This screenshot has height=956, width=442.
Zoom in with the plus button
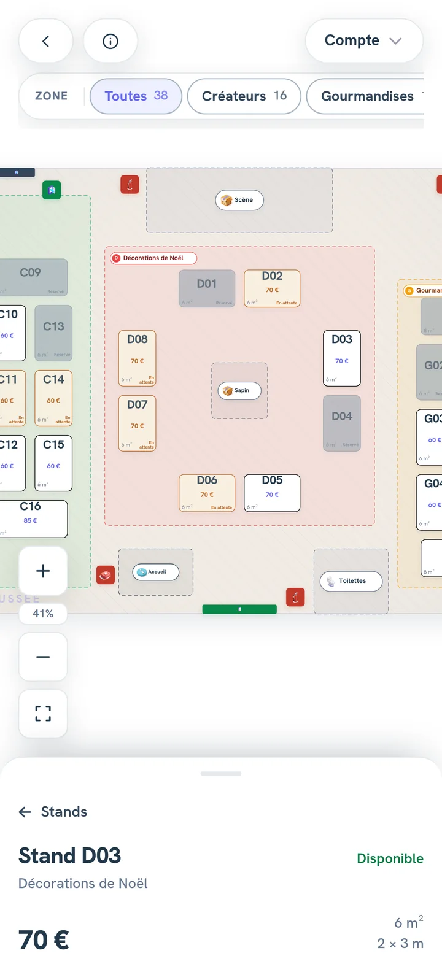click(43, 571)
